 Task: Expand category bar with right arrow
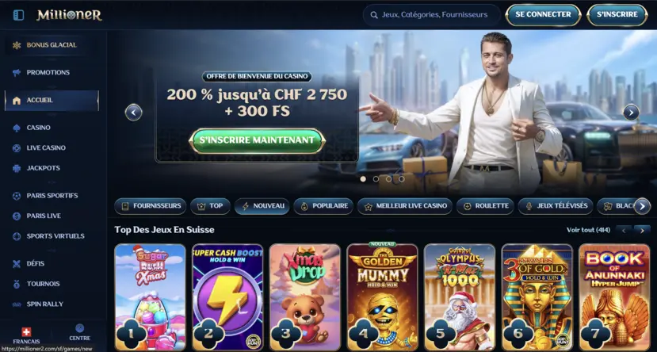coord(642,206)
